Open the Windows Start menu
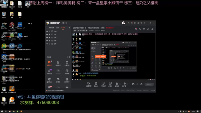This screenshot has height=113, width=201. [x=2, y=111]
